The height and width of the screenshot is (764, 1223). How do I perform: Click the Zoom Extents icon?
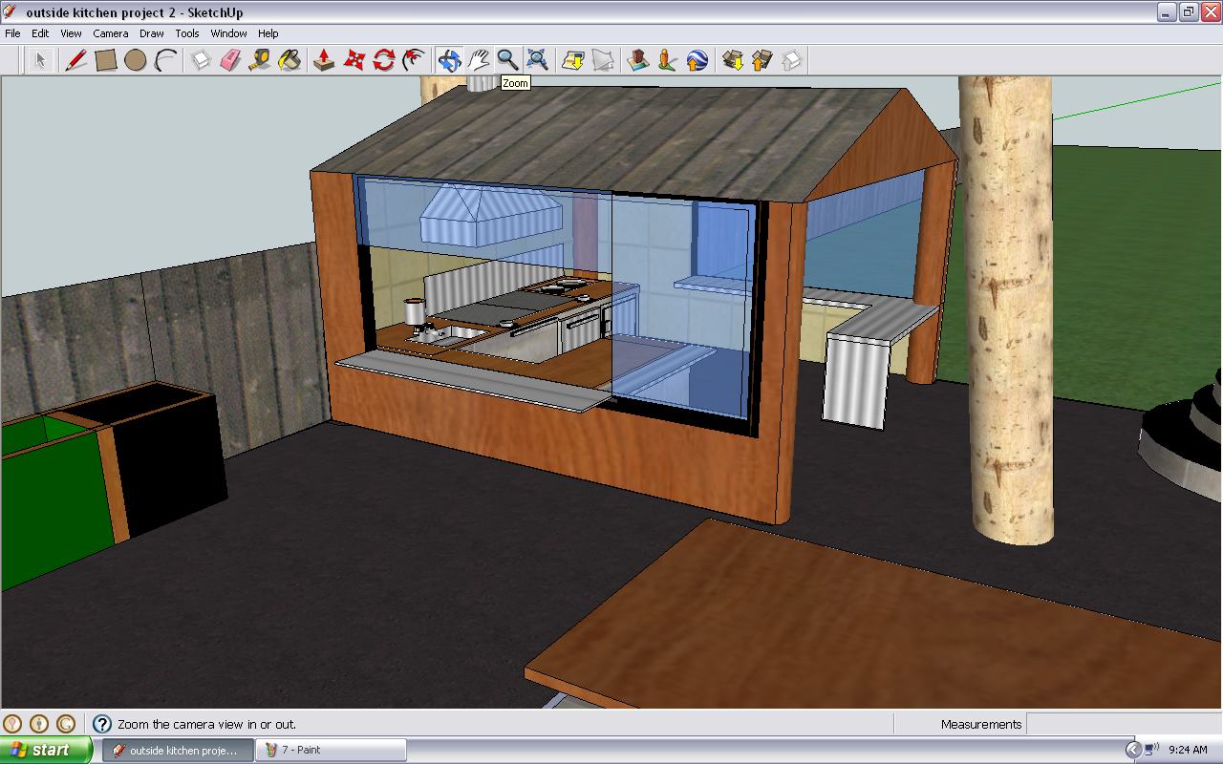538,60
